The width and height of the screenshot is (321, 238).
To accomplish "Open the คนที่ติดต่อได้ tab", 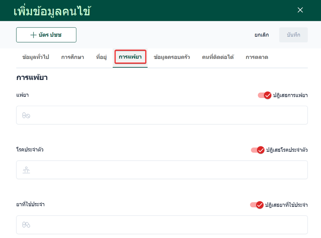I will (x=218, y=57).
